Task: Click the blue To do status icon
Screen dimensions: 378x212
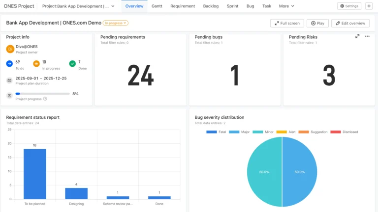Action: 9,63
